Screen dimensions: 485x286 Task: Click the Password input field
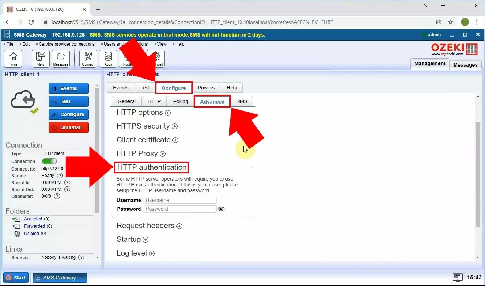pos(180,209)
